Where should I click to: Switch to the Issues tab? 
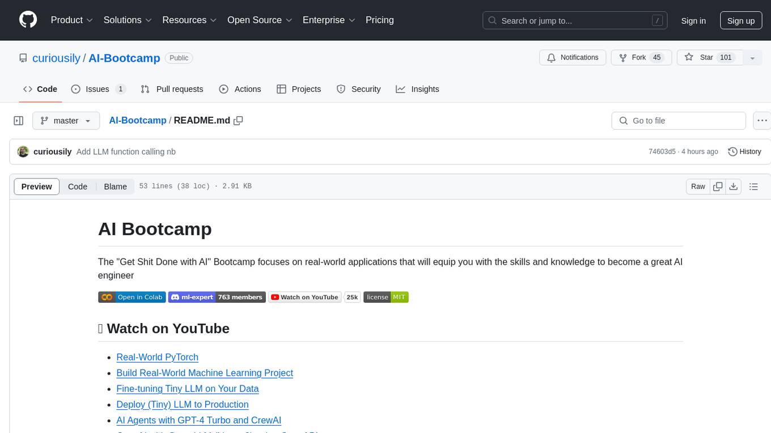click(x=98, y=89)
